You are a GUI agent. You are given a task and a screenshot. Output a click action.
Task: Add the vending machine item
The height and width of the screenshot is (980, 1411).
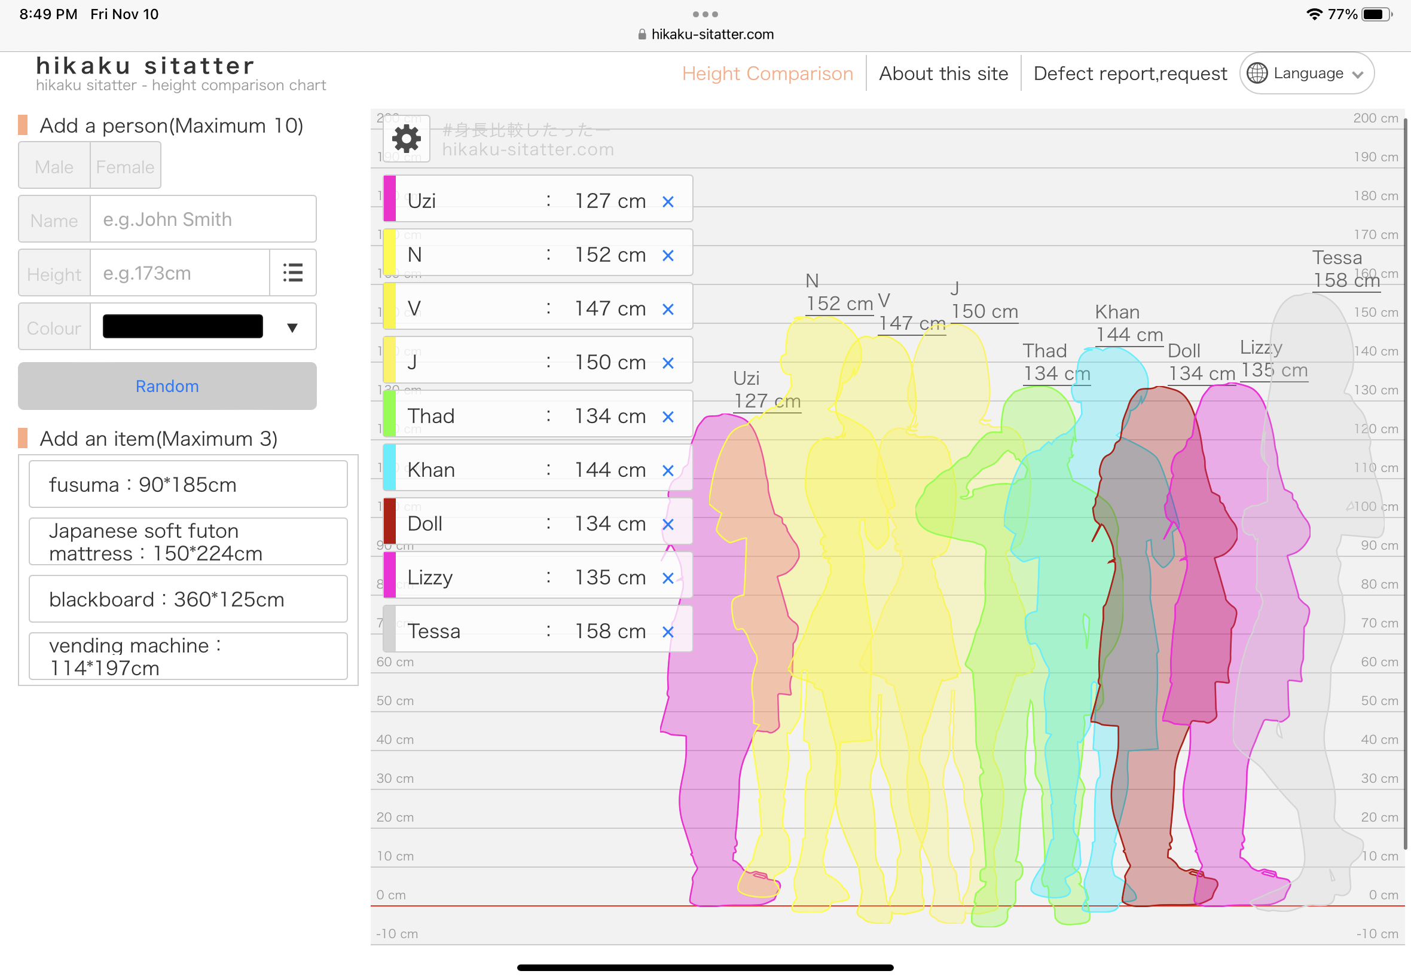point(188,656)
